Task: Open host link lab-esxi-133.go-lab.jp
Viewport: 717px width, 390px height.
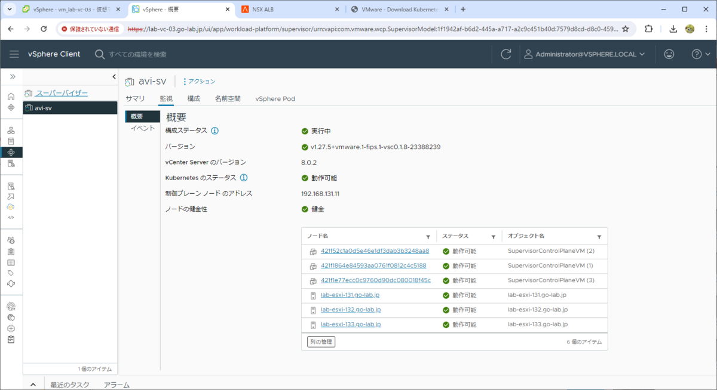Action: point(351,324)
